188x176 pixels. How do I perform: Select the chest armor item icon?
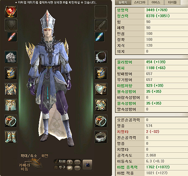point(11,89)
